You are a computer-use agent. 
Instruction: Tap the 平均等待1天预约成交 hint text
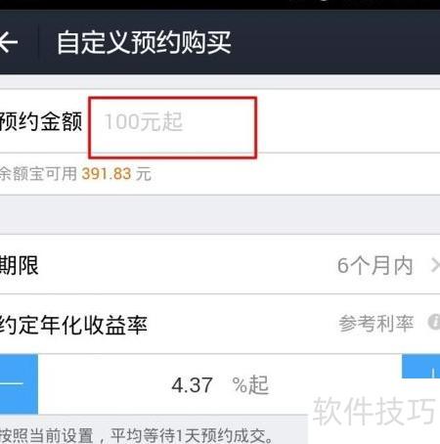pos(192,435)
